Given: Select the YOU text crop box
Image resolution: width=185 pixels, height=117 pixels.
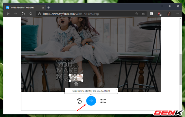Looking at the screenshot, I should tap(66, 64).
